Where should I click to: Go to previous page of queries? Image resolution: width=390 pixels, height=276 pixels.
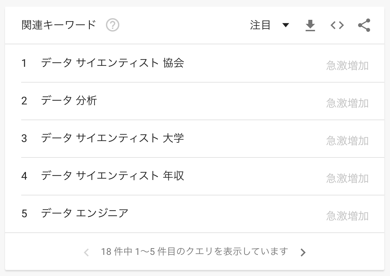point(86,252)
